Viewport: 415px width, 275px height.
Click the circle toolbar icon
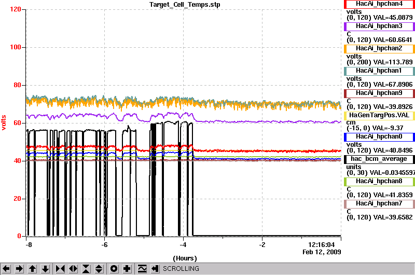[114, 269]
